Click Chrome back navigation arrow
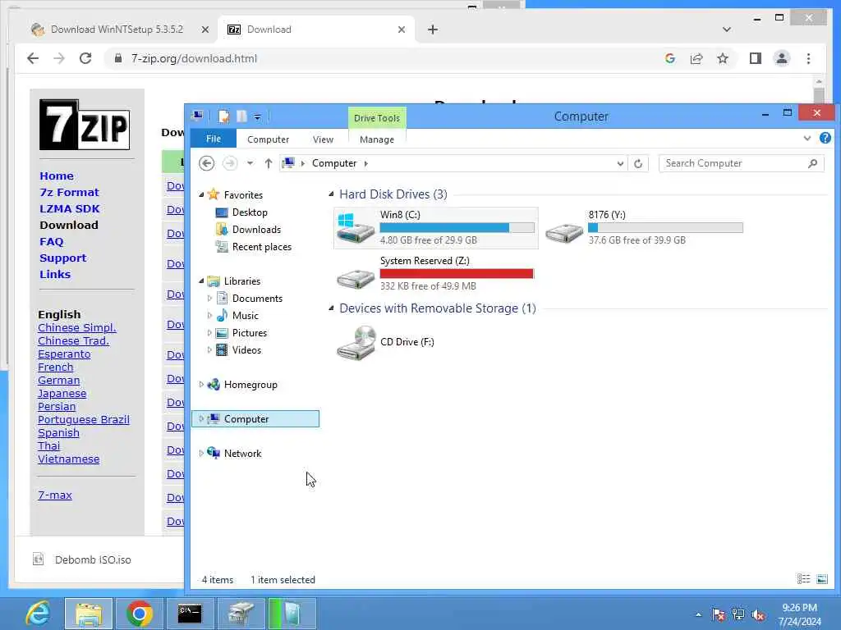Screen dimensions: 841x630 [x=33, y=58]
